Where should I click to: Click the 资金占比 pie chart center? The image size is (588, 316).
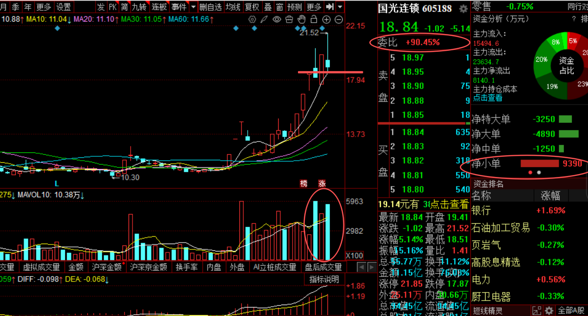click(x=566, y=66)
